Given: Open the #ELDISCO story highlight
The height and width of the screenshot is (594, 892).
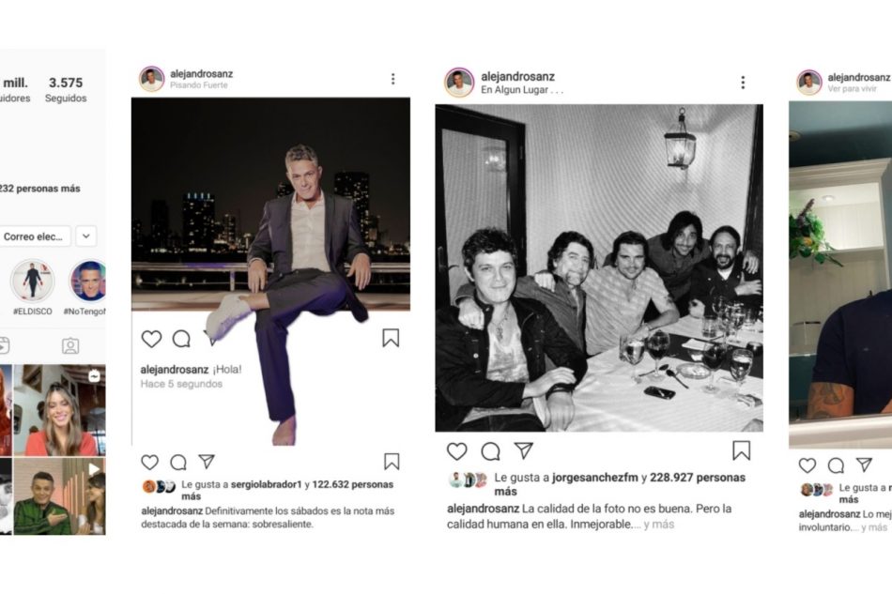Looking at the screenshot, I should click(32, 282).
